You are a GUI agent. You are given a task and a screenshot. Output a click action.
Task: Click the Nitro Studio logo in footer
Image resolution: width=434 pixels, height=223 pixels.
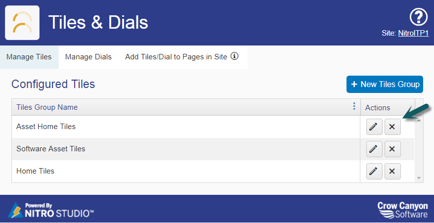pyautogui.click(x=51, y=210)
